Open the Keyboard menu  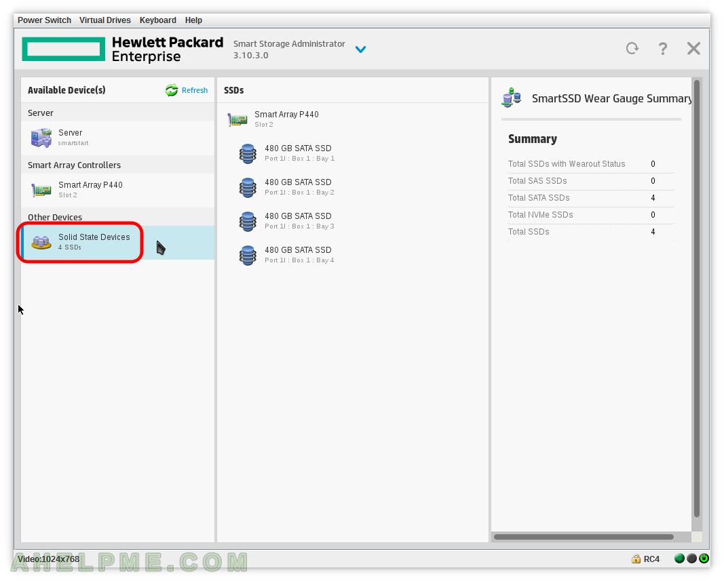(x=158, y=20)
